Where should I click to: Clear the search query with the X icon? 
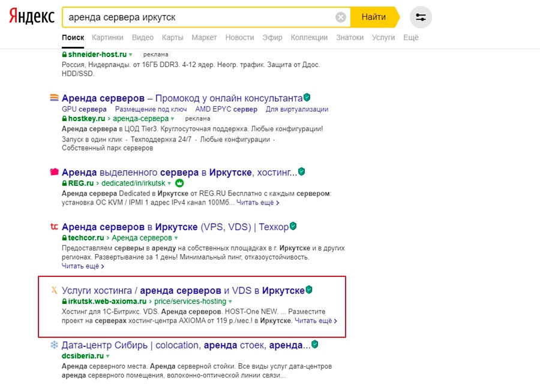coord(341,17)
